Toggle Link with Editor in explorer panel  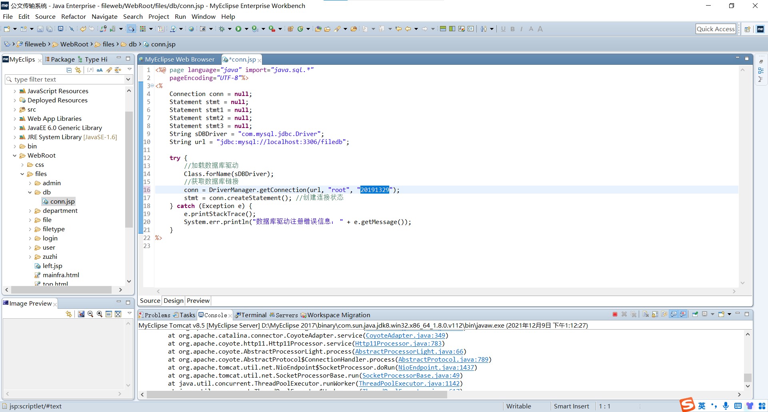coord(78,70)
